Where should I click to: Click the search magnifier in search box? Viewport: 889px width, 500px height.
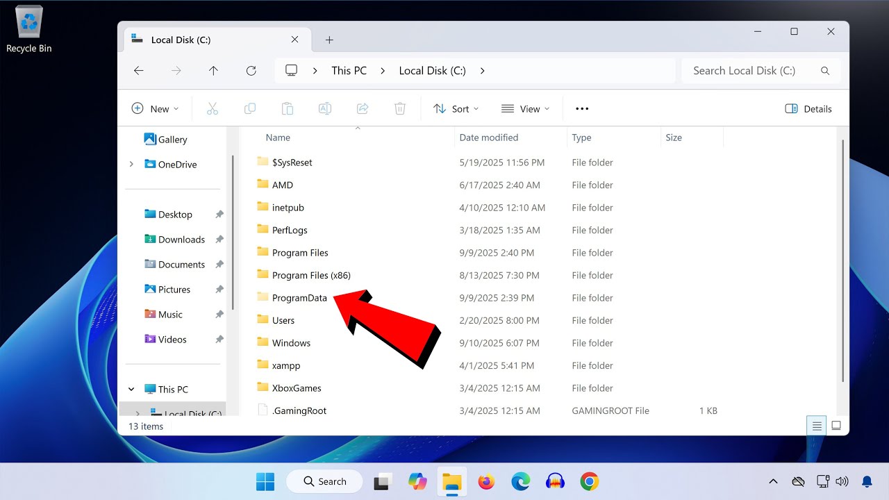tap(825, 71)
